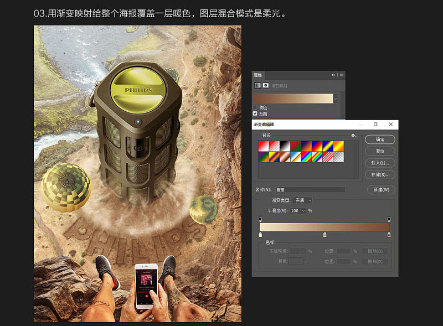Select the left cream color stop
Screen dimensions: 443x326
tap(260, 235)
